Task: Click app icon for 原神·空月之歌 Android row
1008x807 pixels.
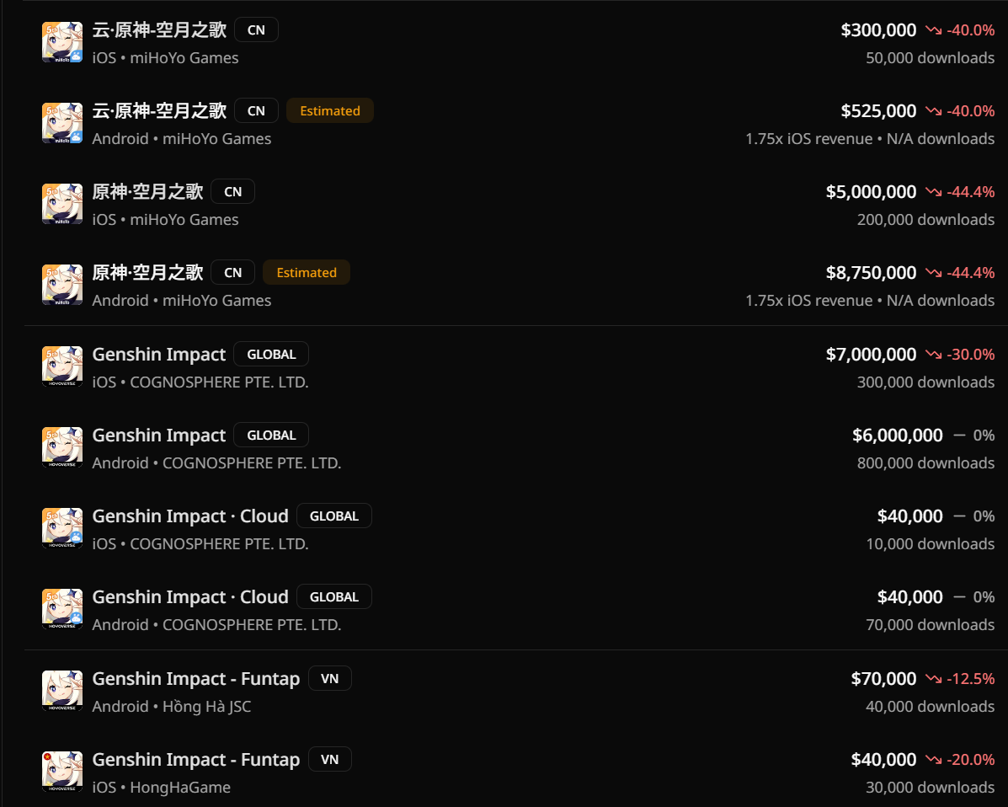Action: click(x=62, y=286)
